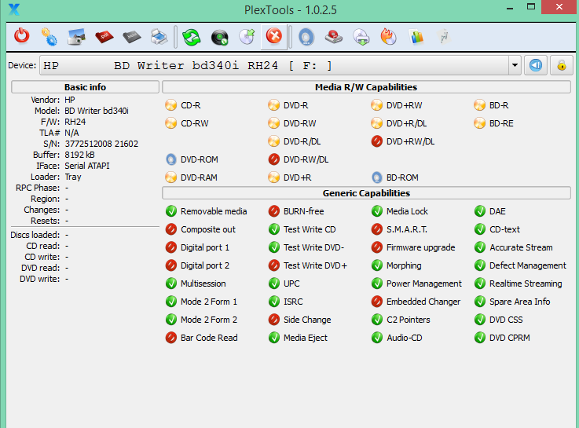Click the Composite out label
This screenshot has height=428, width=579.
208,229
